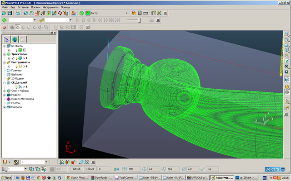Click the tolerance field showing 0,1

[x=154, y=169]
